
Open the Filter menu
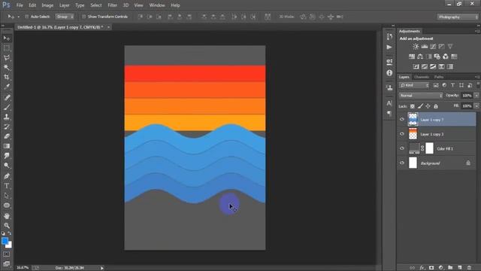tap(112, 5)
